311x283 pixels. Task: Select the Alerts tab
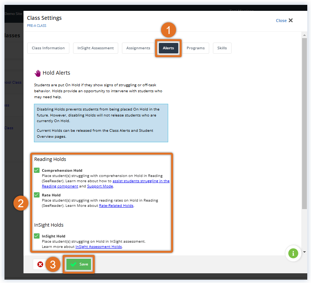(x=168, y=48)
